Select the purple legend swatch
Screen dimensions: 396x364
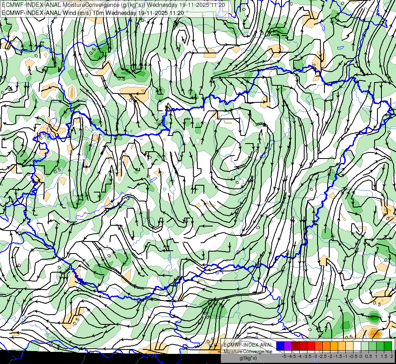(x=288, y=346)
